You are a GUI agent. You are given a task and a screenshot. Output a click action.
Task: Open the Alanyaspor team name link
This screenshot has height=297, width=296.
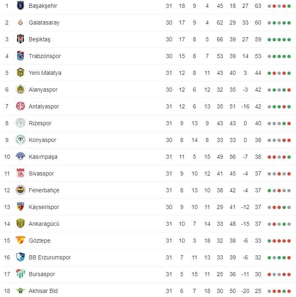[43, 90]
